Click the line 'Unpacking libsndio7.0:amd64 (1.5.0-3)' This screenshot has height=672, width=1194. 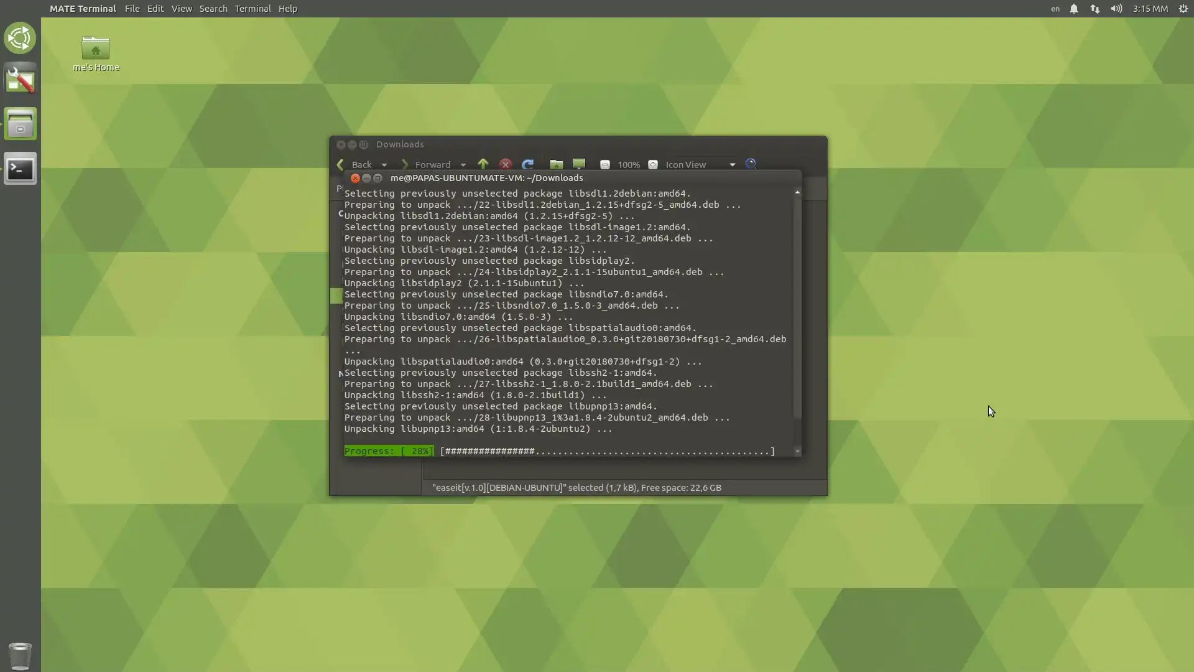tap(459, 317)
